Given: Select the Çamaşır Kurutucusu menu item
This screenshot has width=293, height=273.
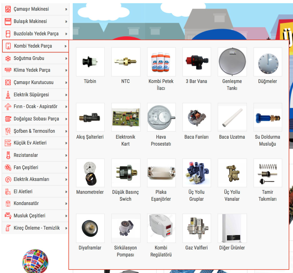Looking at the screenshot, I should [x=36, y=82].
